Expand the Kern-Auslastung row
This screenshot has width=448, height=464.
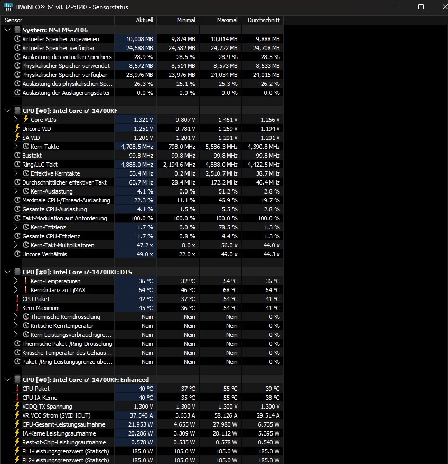pos(16,191)
